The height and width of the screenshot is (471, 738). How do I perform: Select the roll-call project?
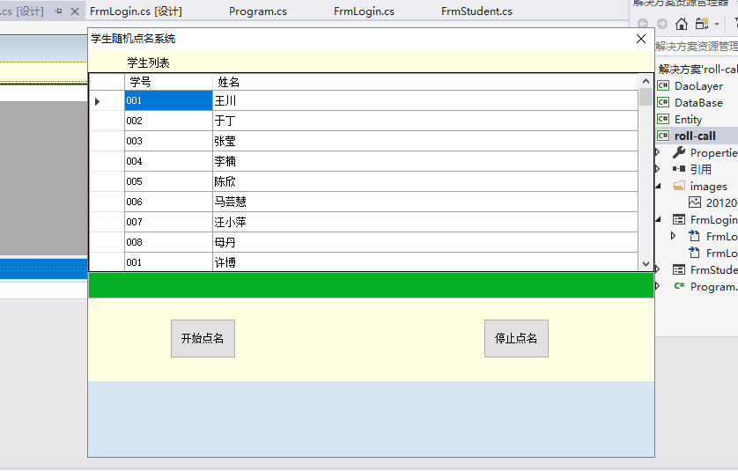(x=695, y=136)
